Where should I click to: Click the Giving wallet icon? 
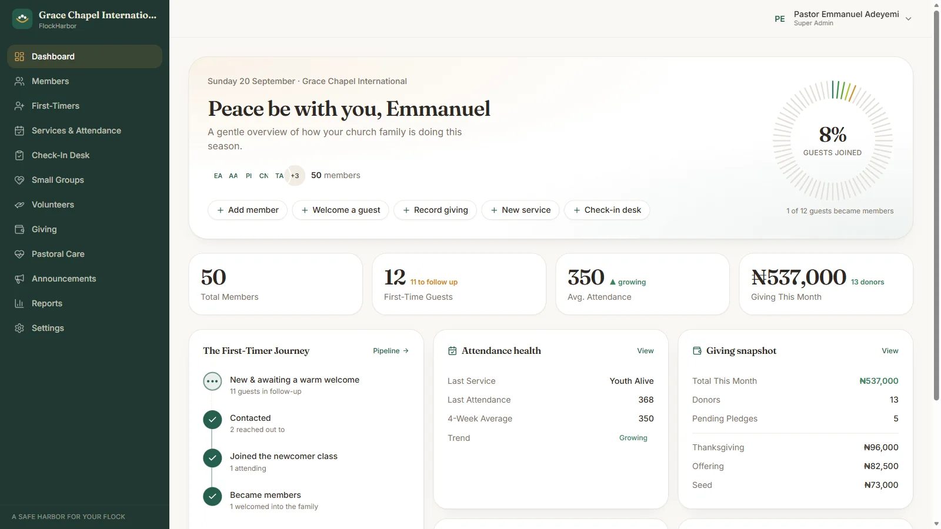[19, 229]
